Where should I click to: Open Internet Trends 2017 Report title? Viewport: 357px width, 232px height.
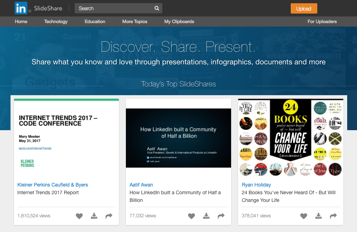pos(48,192)
